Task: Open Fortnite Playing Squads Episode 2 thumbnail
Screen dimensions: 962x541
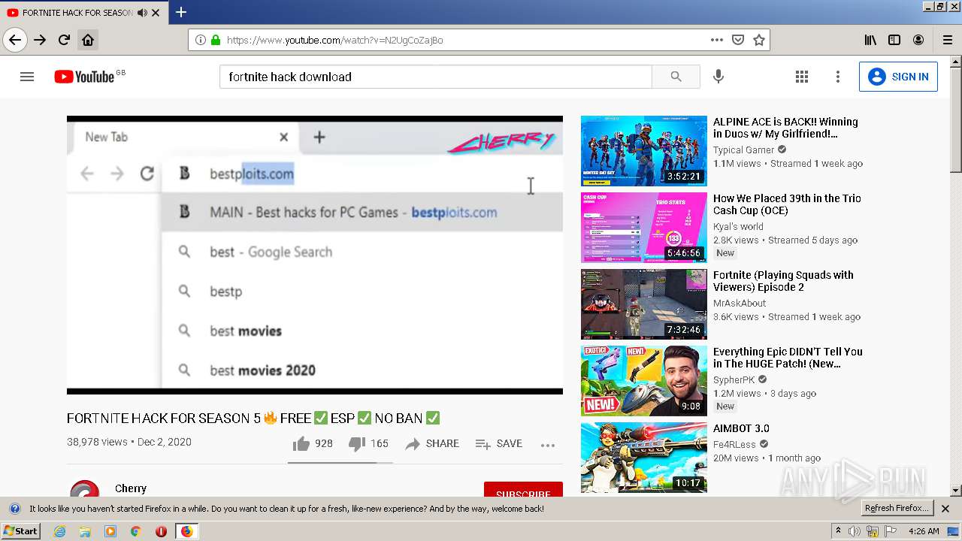Action: [644, 304]
